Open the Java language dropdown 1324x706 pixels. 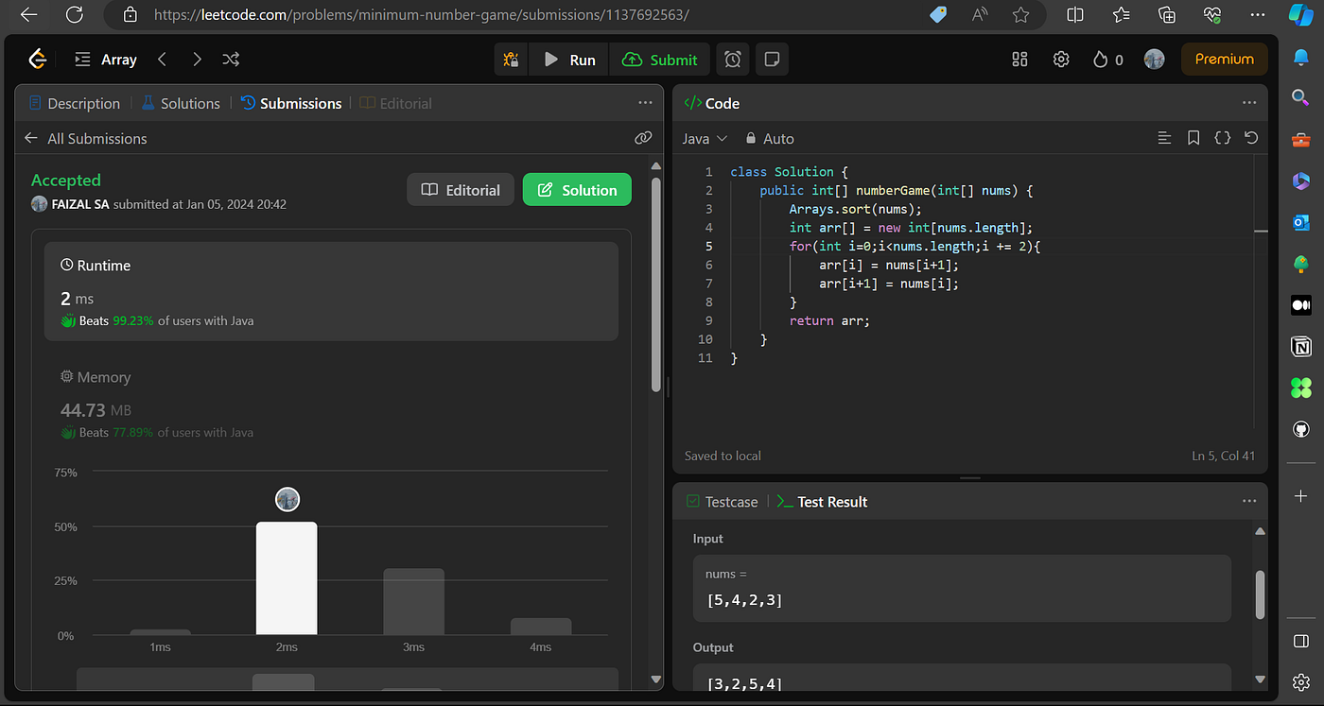point(705,138)
